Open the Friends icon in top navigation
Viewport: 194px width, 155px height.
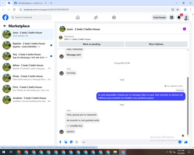click(96, 17)
